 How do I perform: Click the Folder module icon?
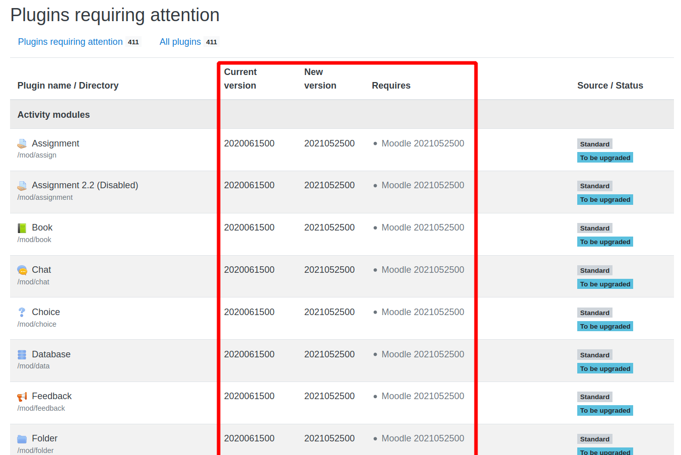[22, 439]
